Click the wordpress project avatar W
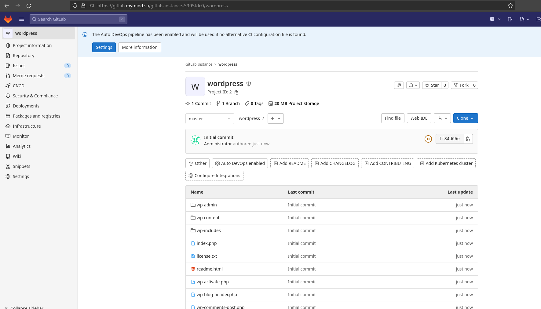Viewport: 541px width, 309px height. point(195,86)
